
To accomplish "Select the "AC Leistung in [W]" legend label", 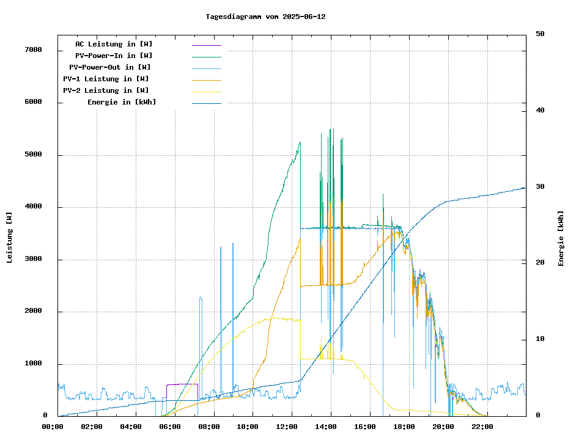I will (114, 44).
